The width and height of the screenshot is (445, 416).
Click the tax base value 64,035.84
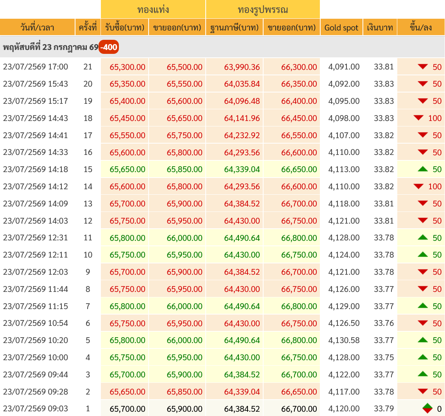pos(242,84)
